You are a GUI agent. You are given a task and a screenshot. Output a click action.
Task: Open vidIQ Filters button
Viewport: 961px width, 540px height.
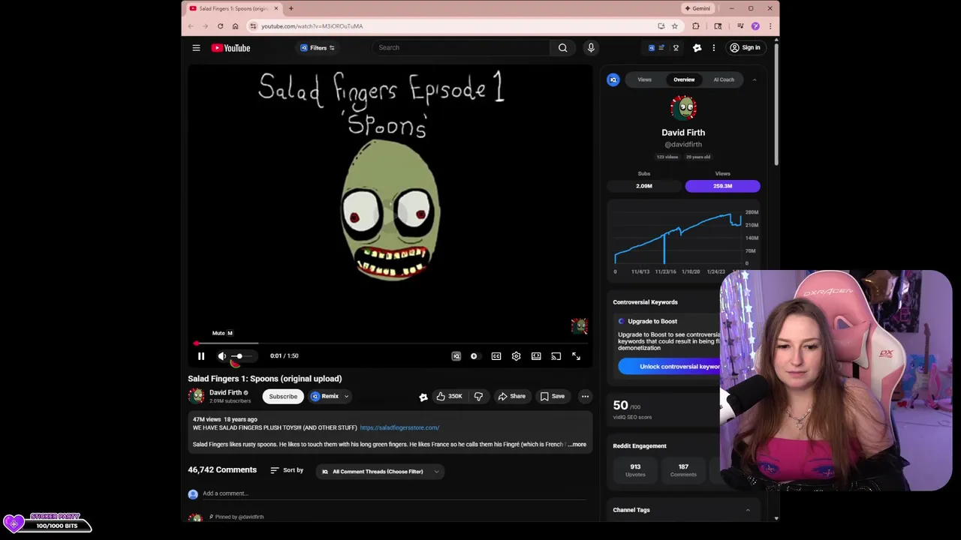point(318,48)
